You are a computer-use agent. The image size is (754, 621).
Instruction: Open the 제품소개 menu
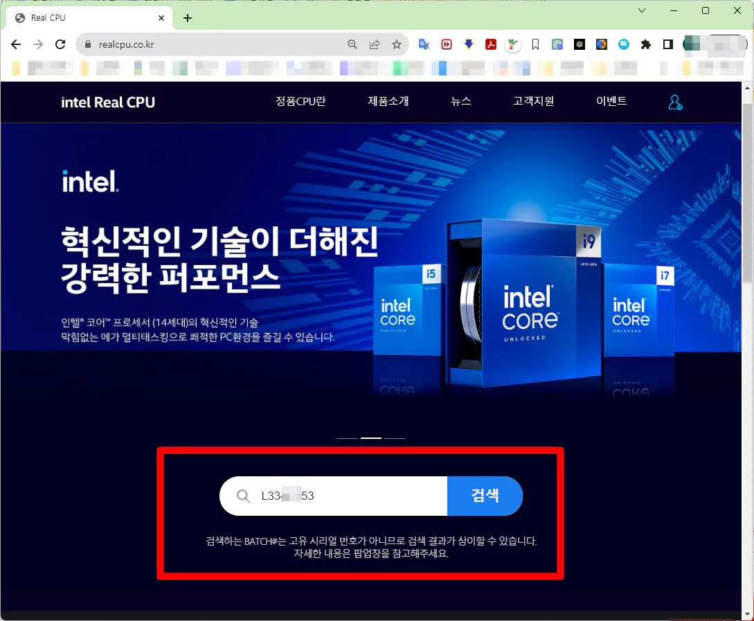[388, 101]
